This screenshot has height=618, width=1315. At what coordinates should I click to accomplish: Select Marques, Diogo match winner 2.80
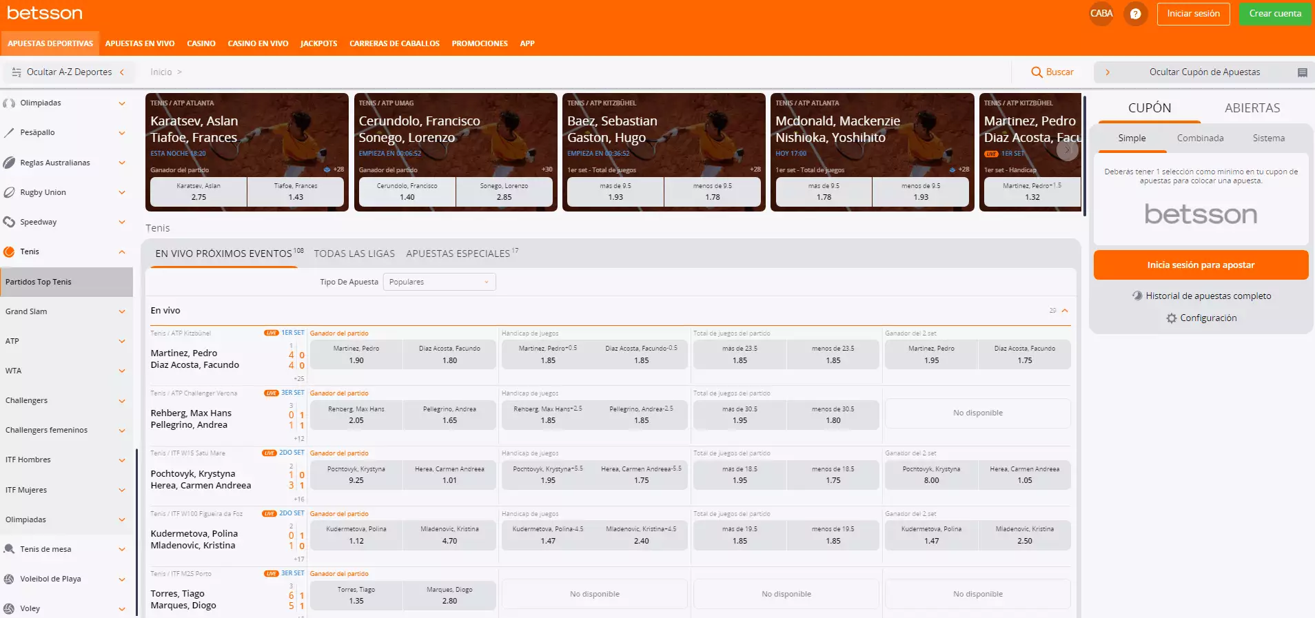click(x=449, y=595)
